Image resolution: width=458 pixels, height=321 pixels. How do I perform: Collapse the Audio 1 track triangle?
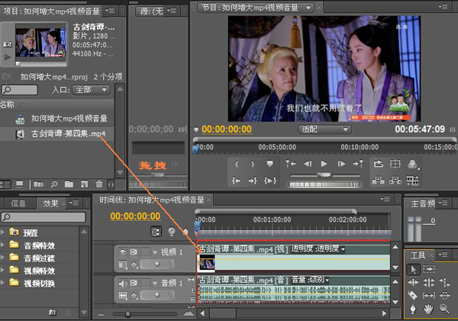tap(155, 284)
